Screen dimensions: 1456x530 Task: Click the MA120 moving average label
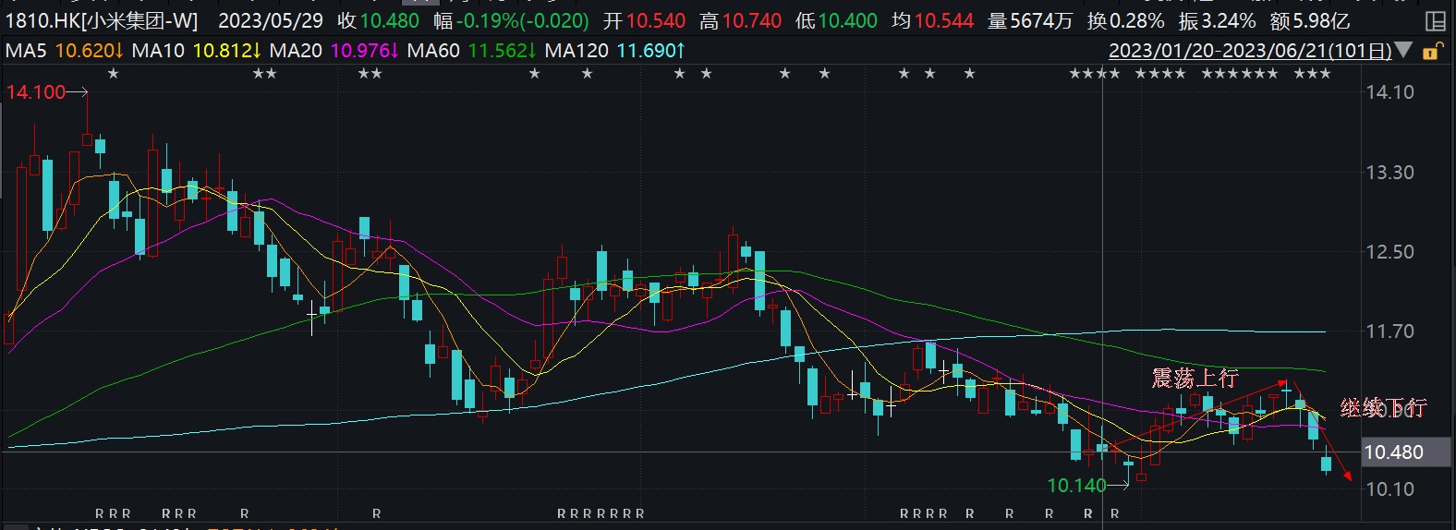tap(576, 51)
